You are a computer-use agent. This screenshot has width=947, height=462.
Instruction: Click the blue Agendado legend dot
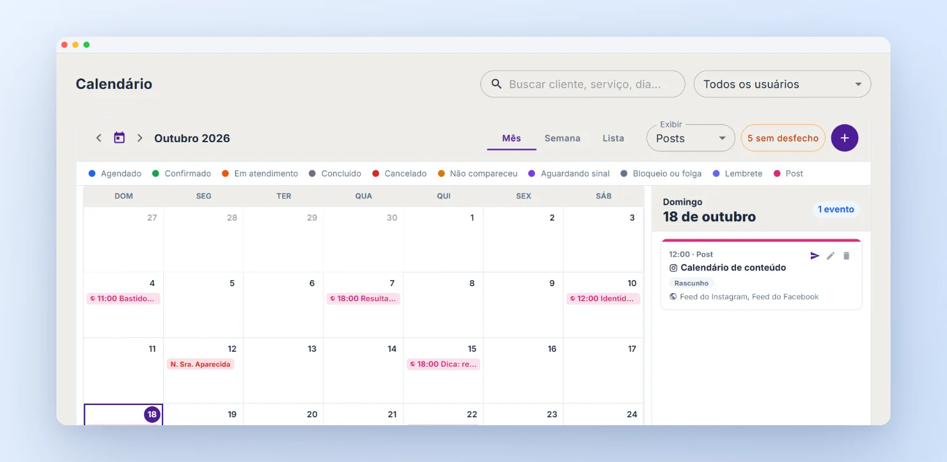tap(92, 173)
